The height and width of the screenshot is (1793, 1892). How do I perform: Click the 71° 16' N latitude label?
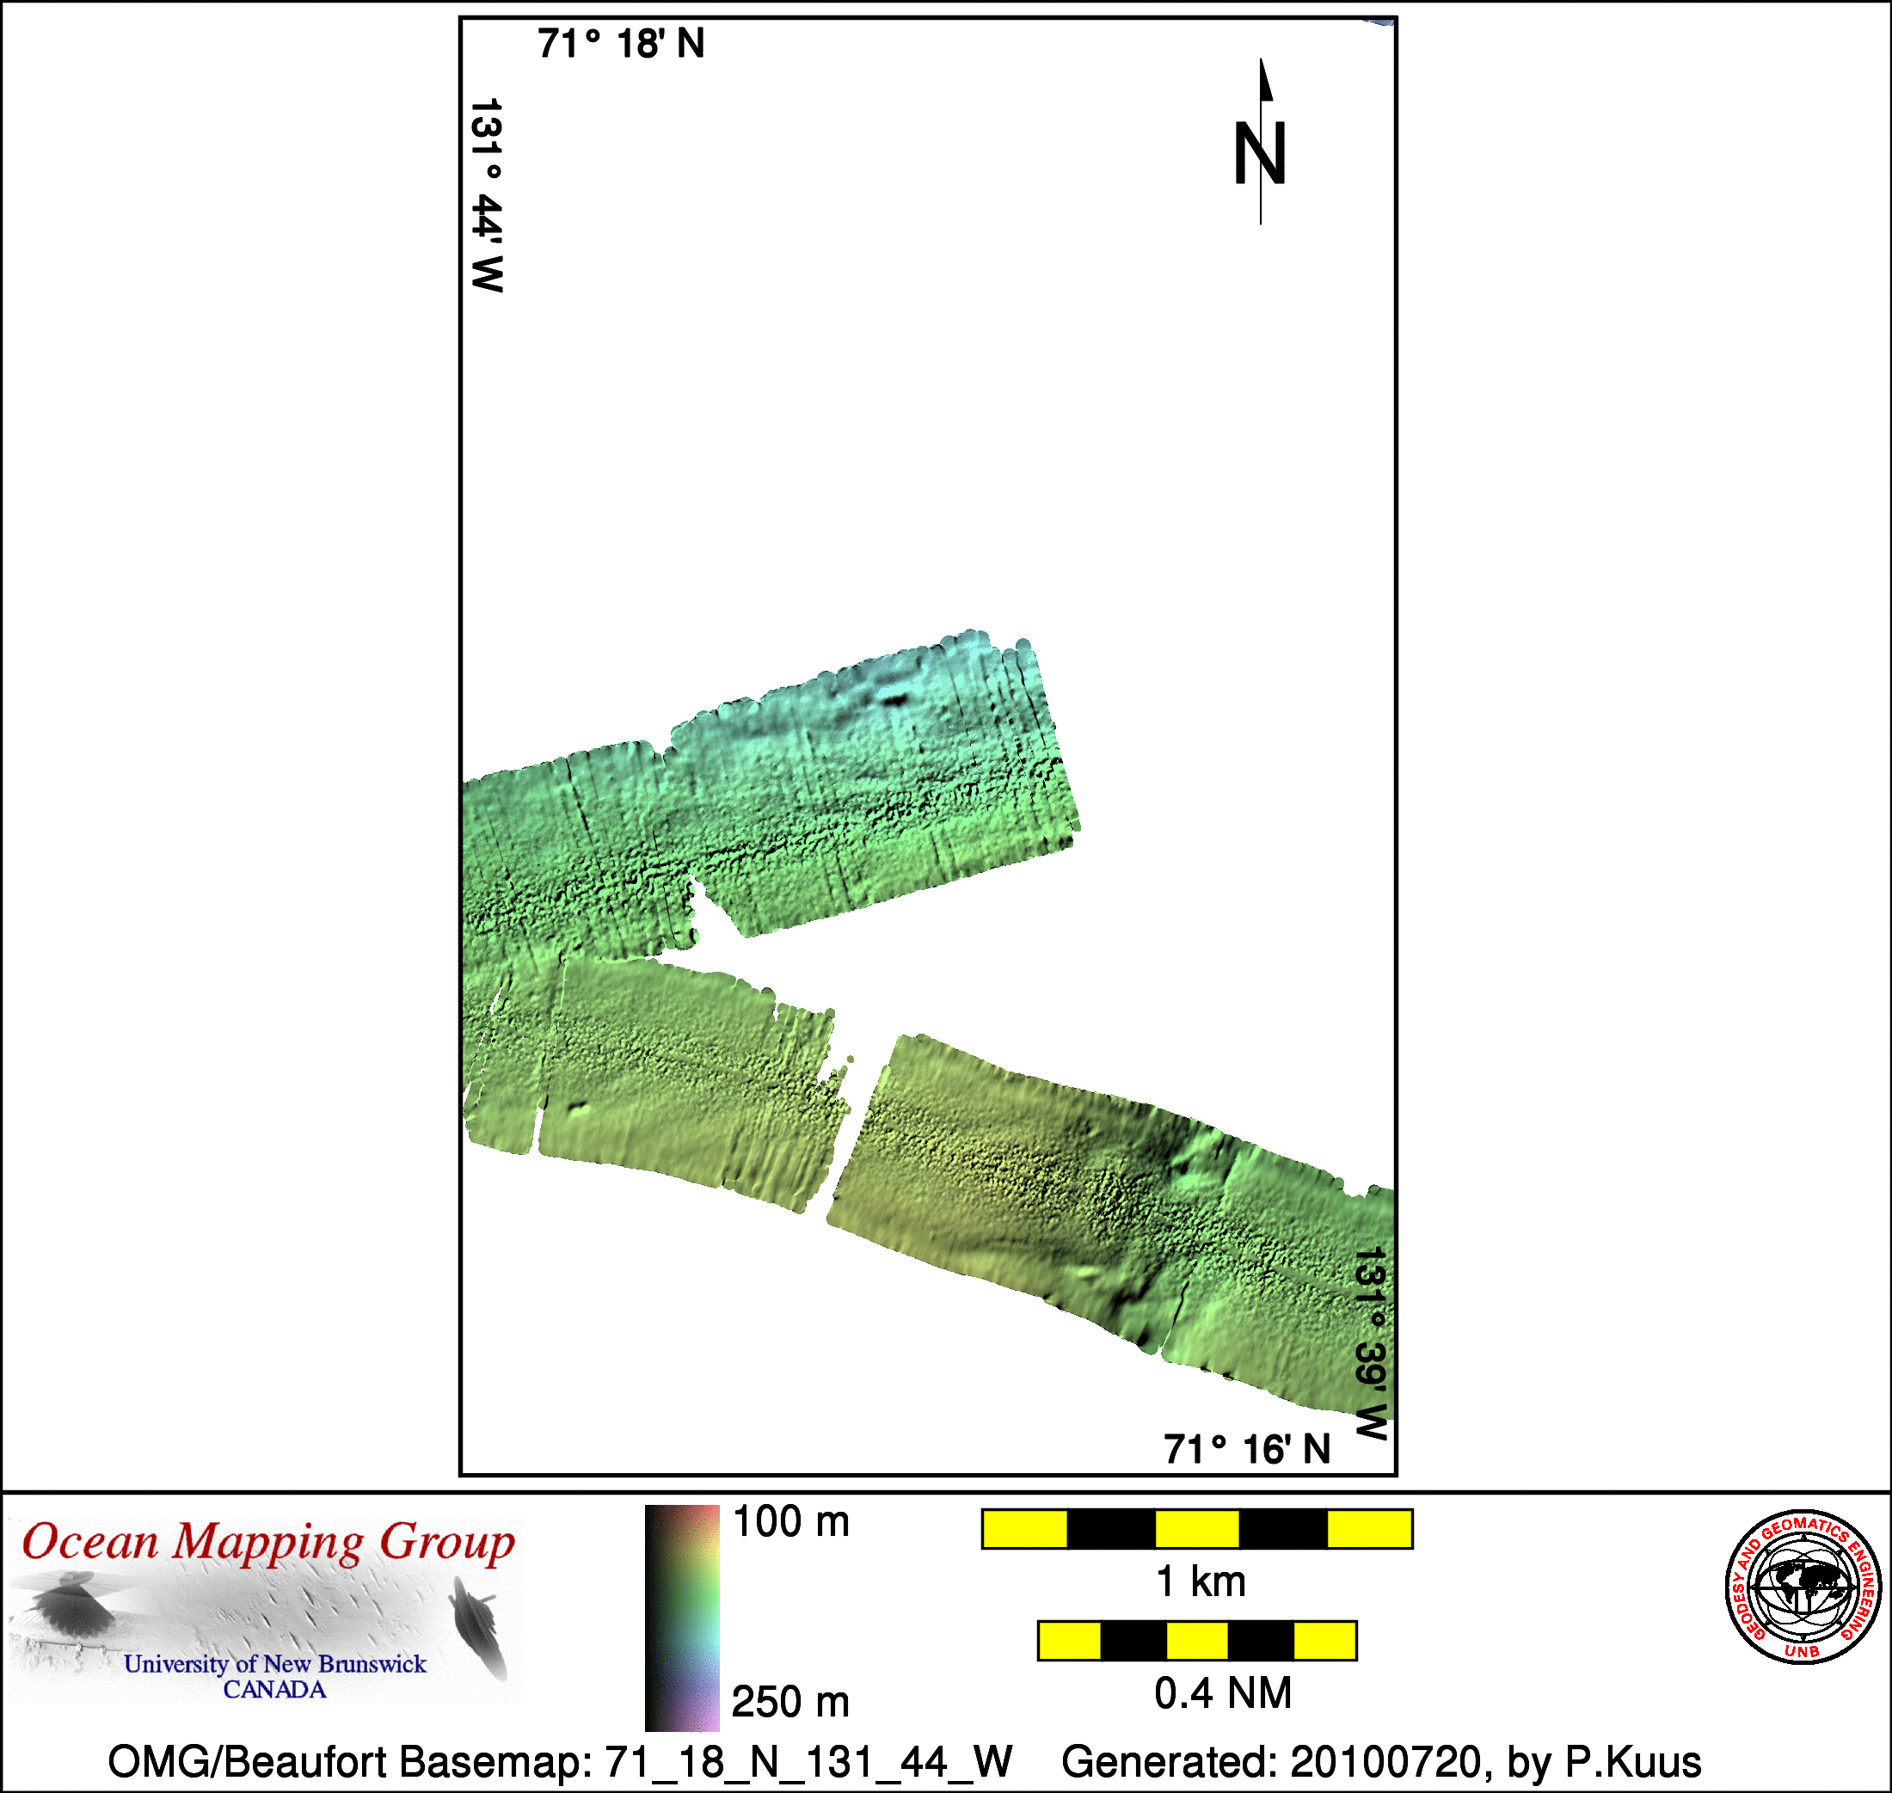[1247, 1450]
